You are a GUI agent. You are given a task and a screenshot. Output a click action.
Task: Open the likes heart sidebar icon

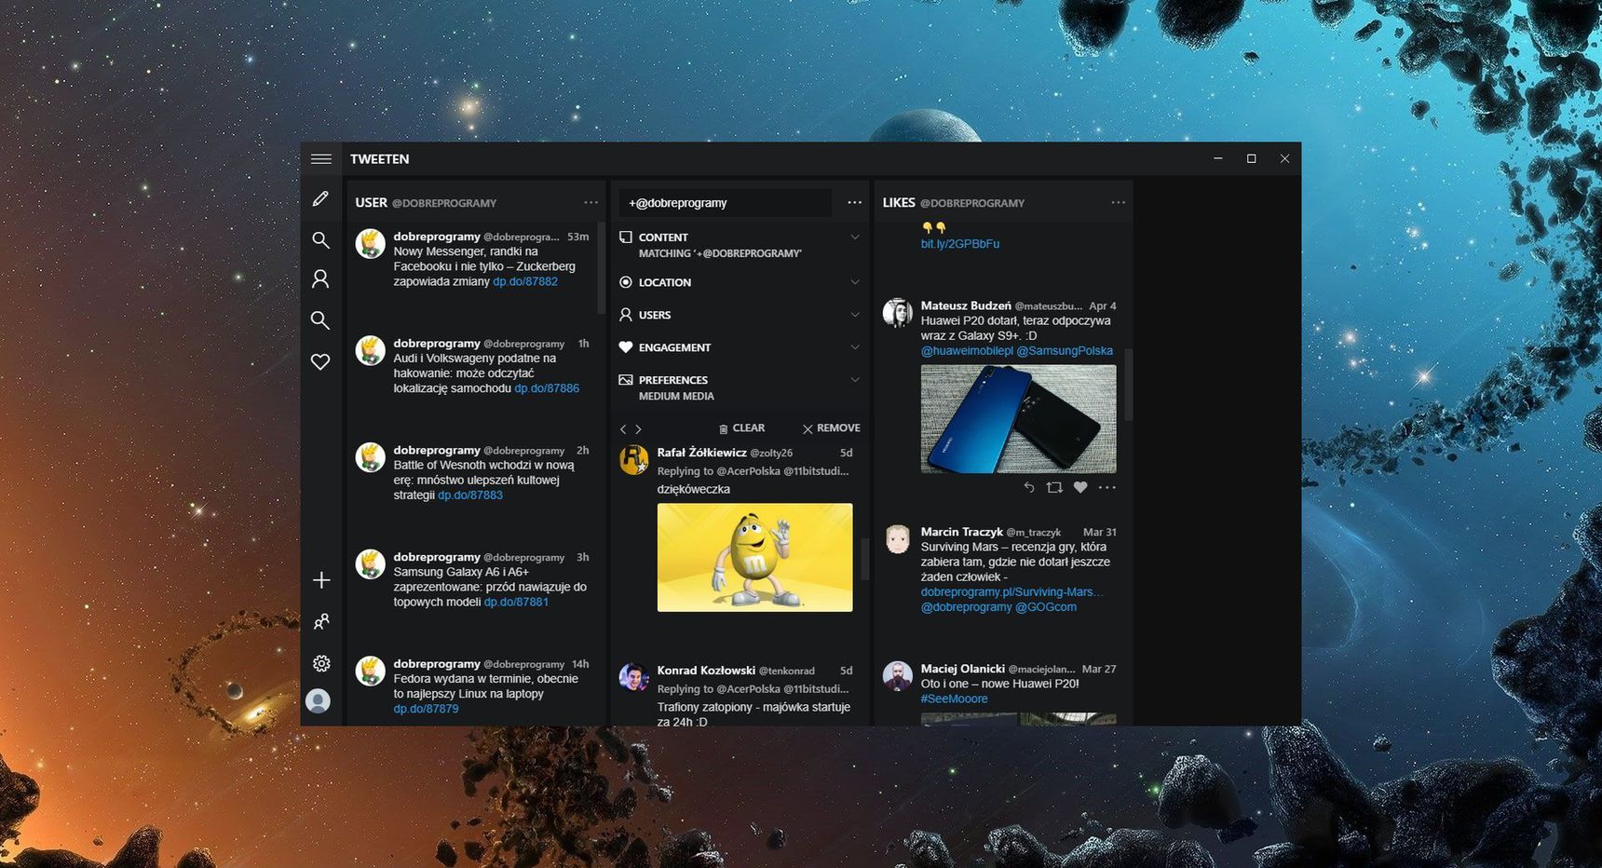coord(320,361)
